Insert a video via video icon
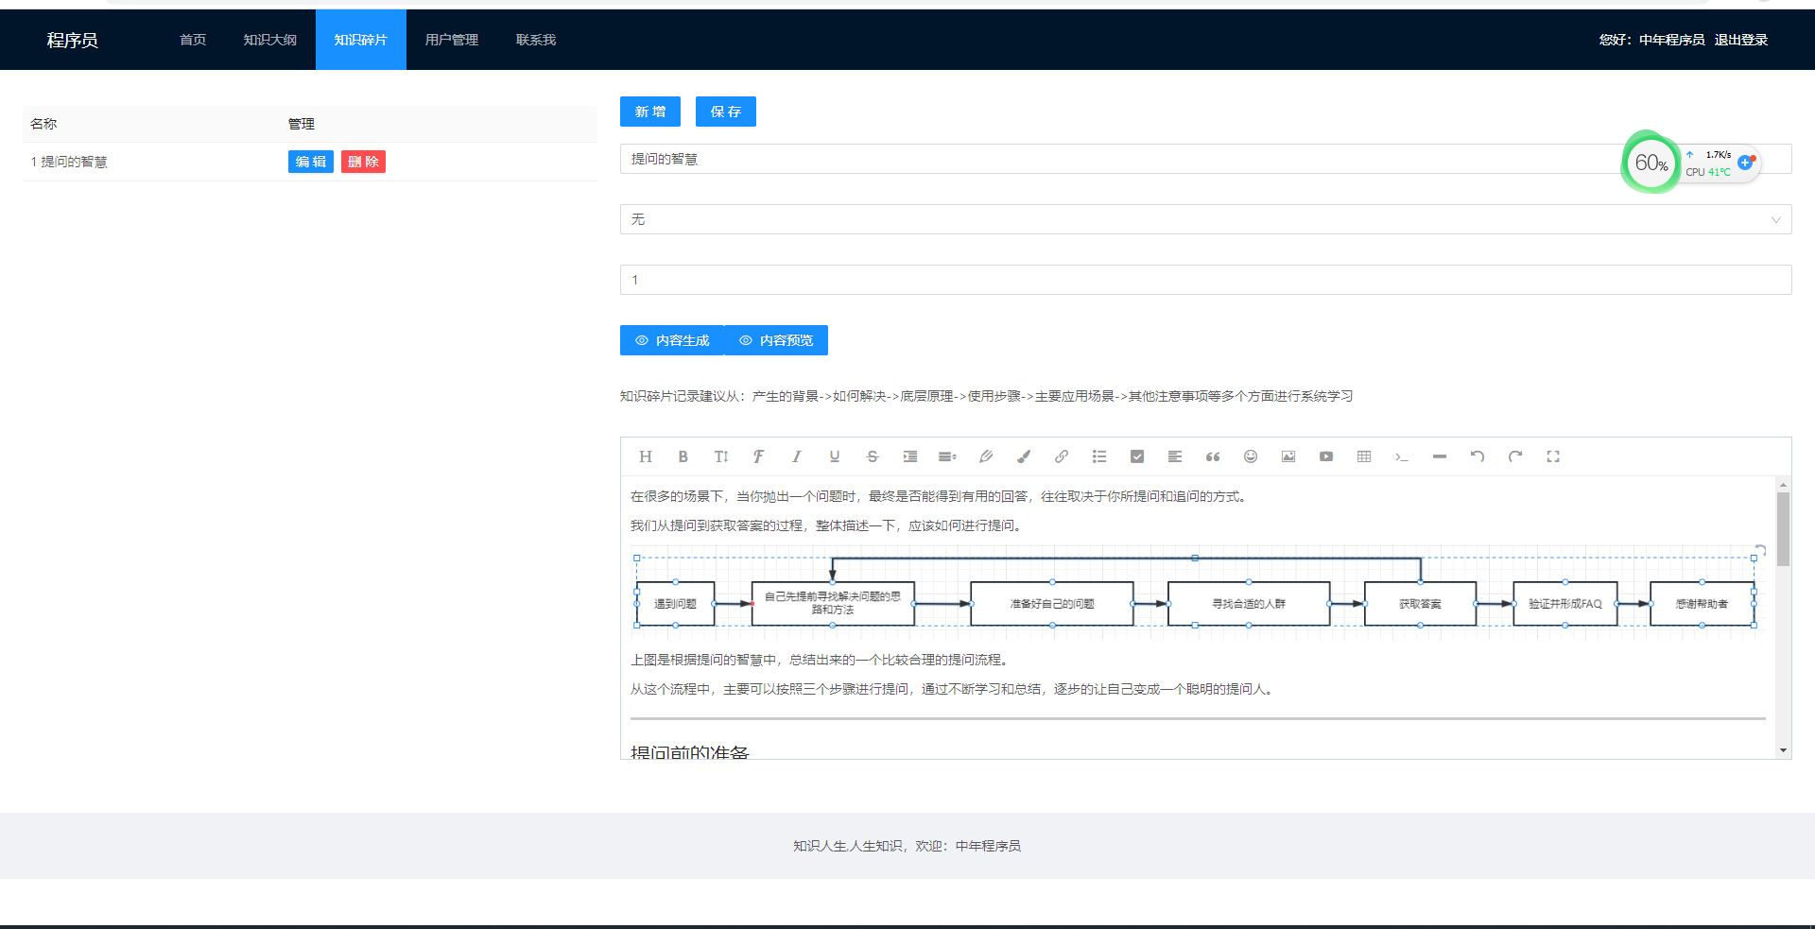 tap(1326, 456)
